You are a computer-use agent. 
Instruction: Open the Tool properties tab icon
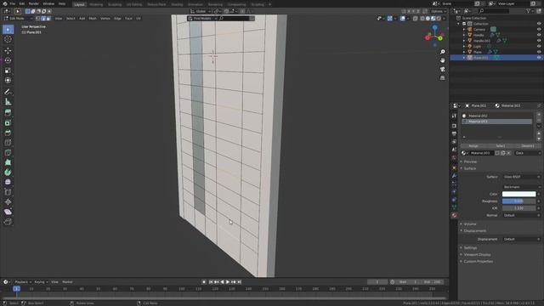(454, 116)
